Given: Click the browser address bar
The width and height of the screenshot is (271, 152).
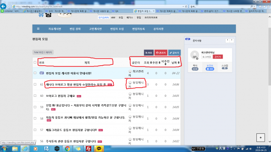Looking at the screenshot, I should pyautogui.click(x=98, y=7).
